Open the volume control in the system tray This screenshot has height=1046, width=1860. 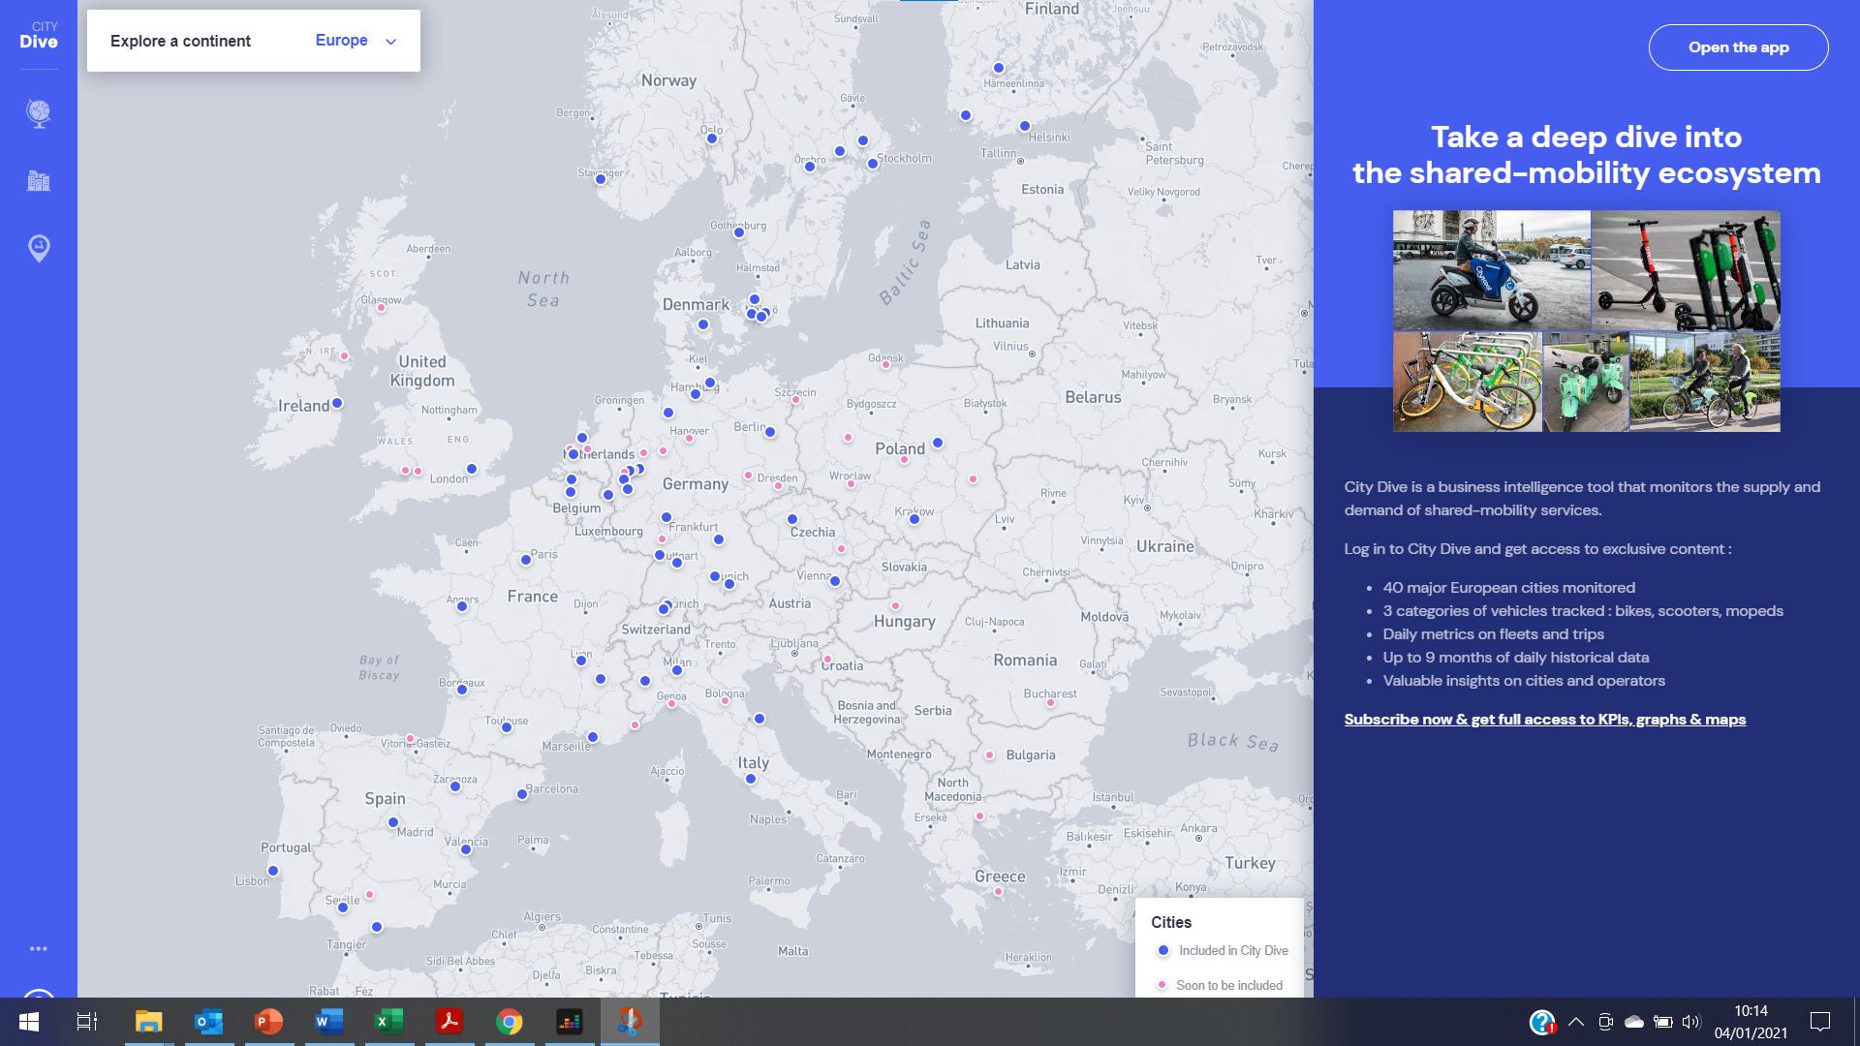1693,1021
